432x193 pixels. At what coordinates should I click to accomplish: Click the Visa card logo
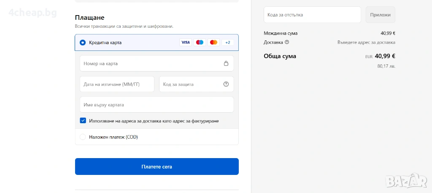[x=186, y=42]
